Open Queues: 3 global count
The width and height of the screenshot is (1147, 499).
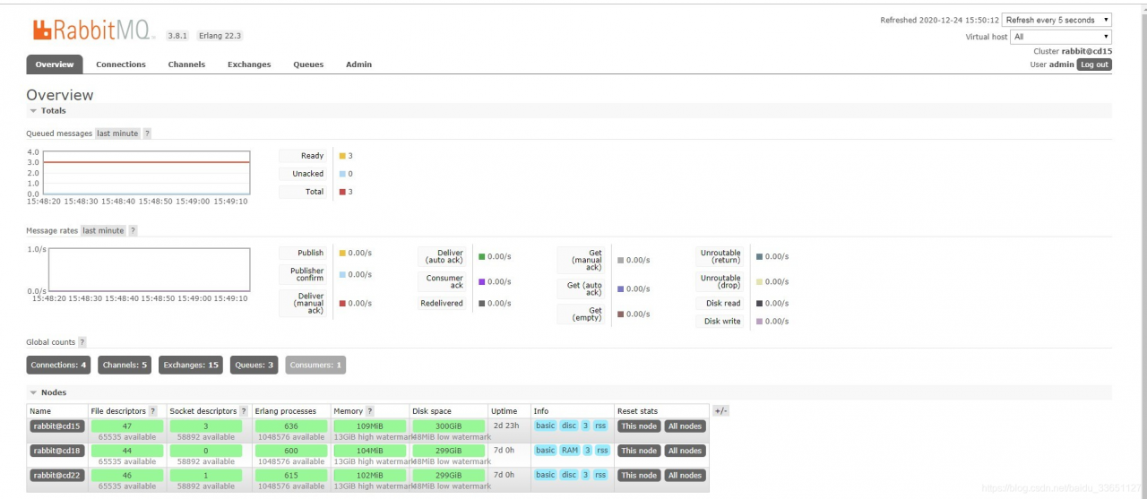tap(254, 366)
